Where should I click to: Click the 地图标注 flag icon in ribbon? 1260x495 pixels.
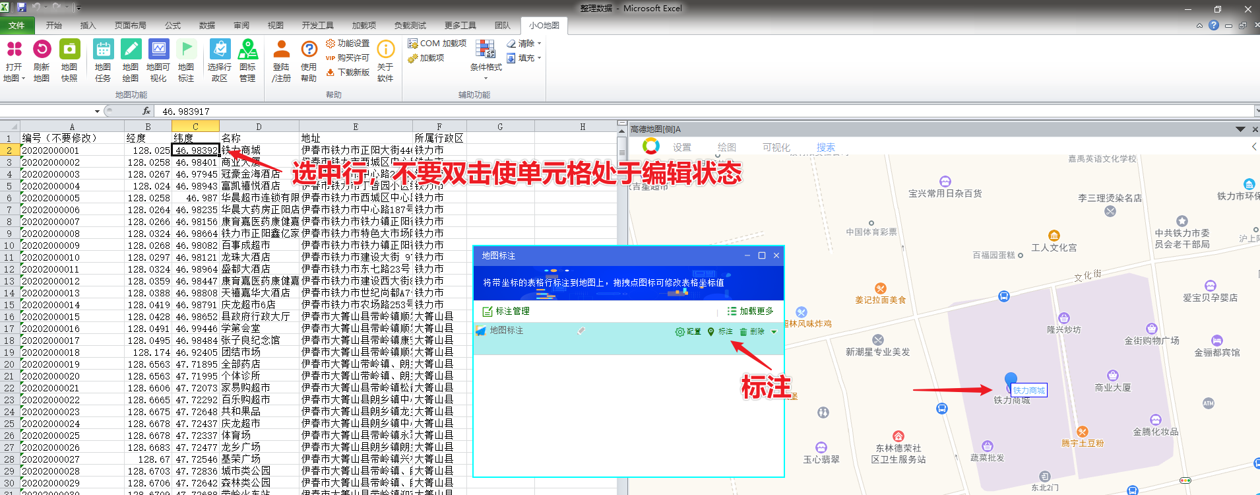pyautogui.click(x=186, y=49)
